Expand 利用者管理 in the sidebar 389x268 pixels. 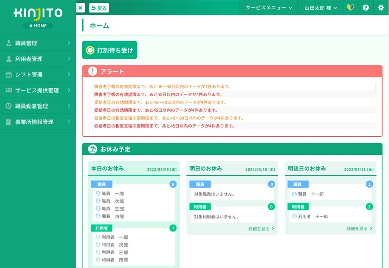38,59
